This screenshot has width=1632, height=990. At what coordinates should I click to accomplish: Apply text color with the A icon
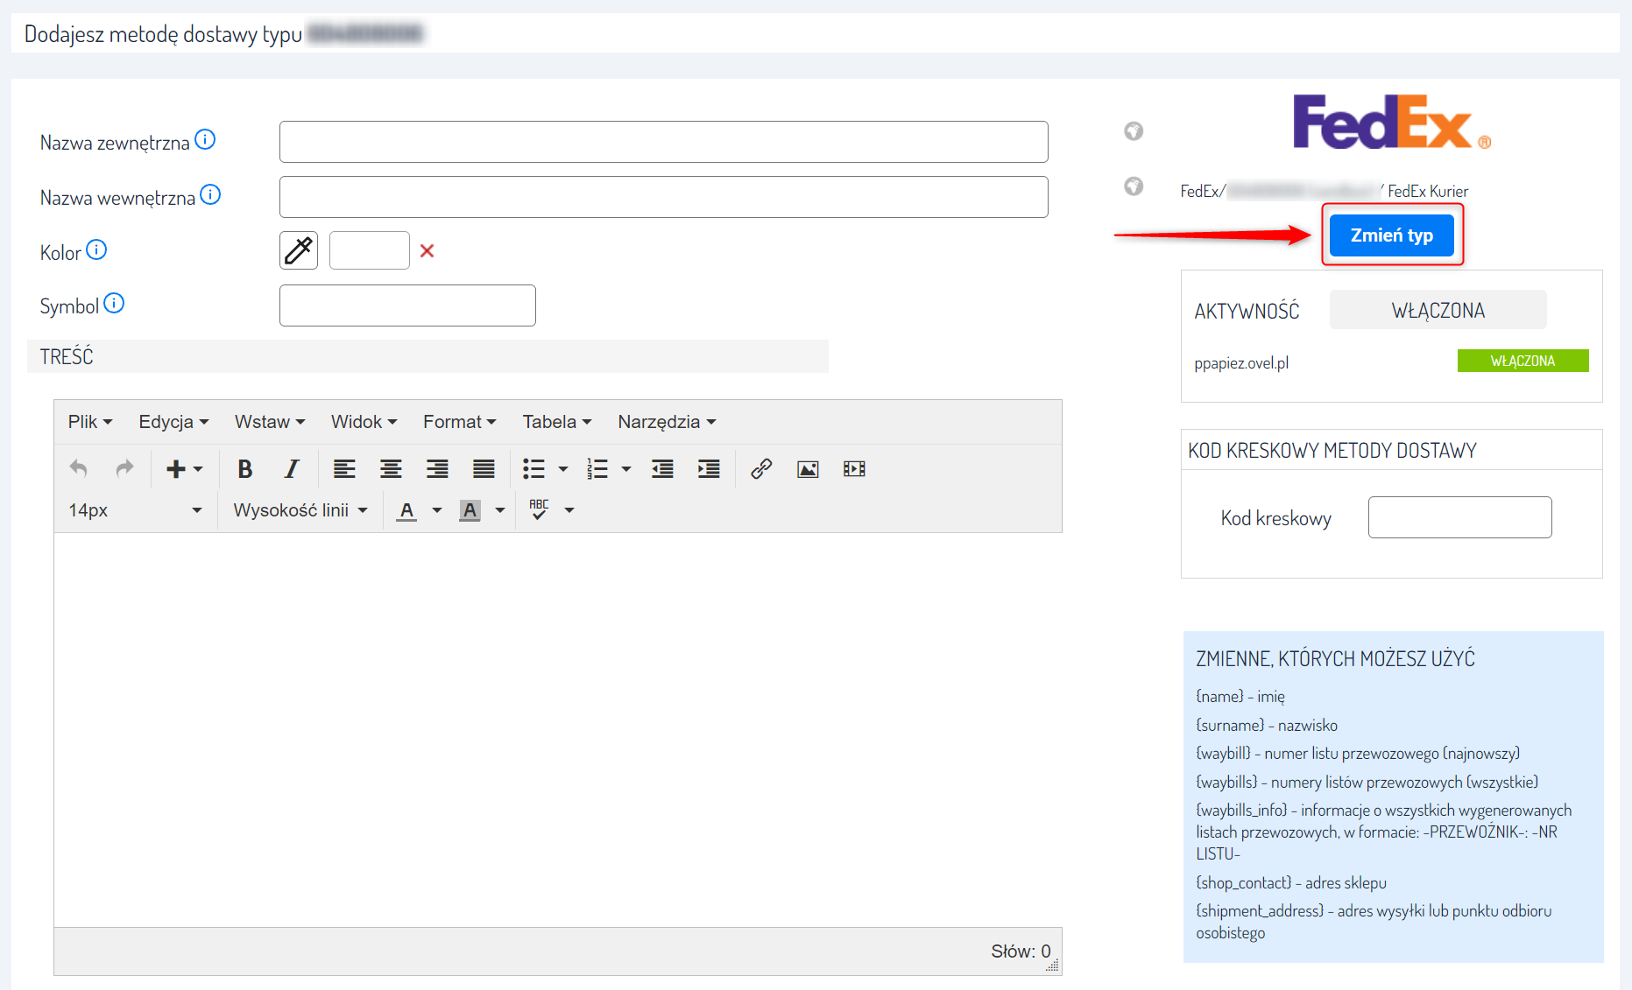406,510
